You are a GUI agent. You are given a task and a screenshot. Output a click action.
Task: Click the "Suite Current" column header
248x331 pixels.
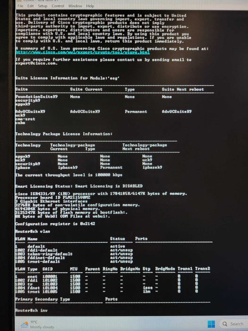(x=86, y=89)
